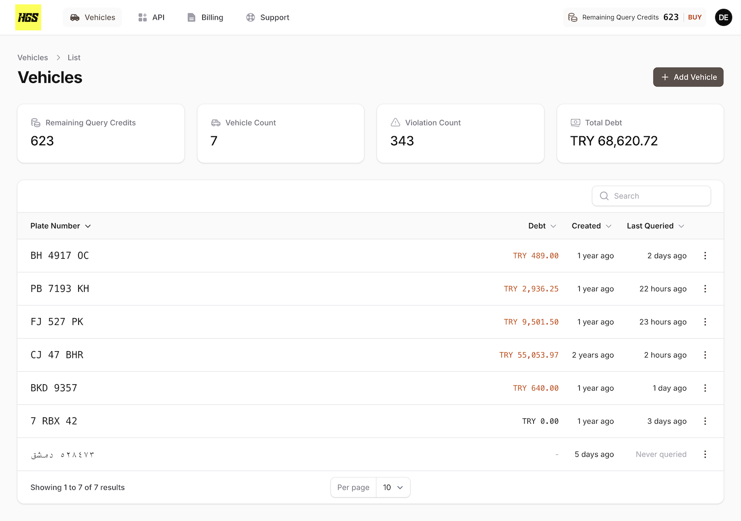Sort by Last Queried column
741x521 pixels.
pos(655,226)
